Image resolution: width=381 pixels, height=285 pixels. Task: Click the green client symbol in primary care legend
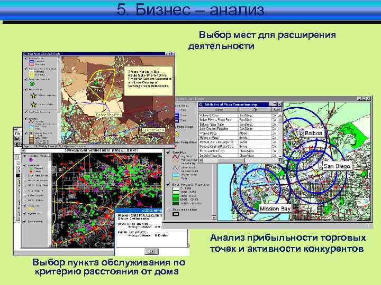tap(31, 168)
